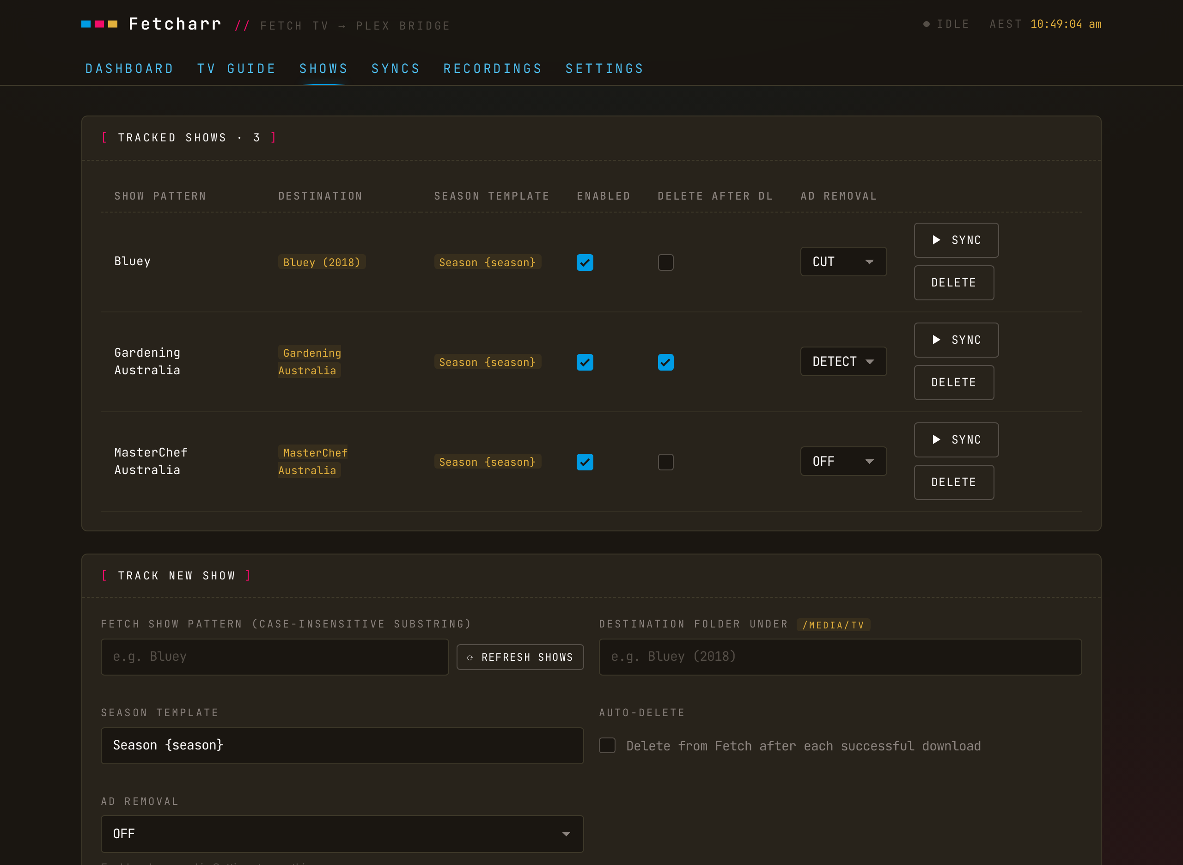Start sync for MasterChef Australia
The height and width of the screenshot is (865, 1183).
point(956,440)
